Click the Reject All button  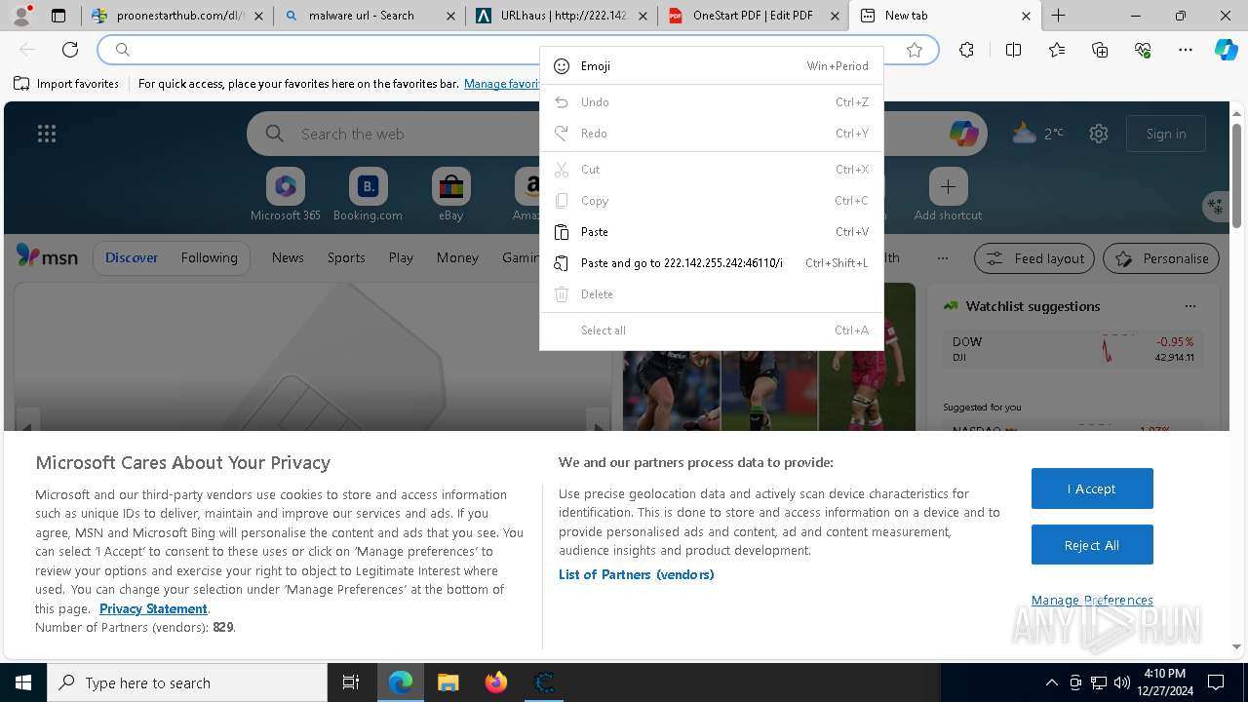click(x=1092, y=545)
